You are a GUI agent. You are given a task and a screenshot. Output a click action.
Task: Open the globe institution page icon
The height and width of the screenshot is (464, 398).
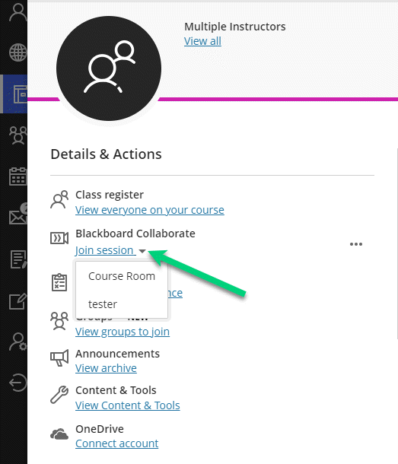(18, 52)
